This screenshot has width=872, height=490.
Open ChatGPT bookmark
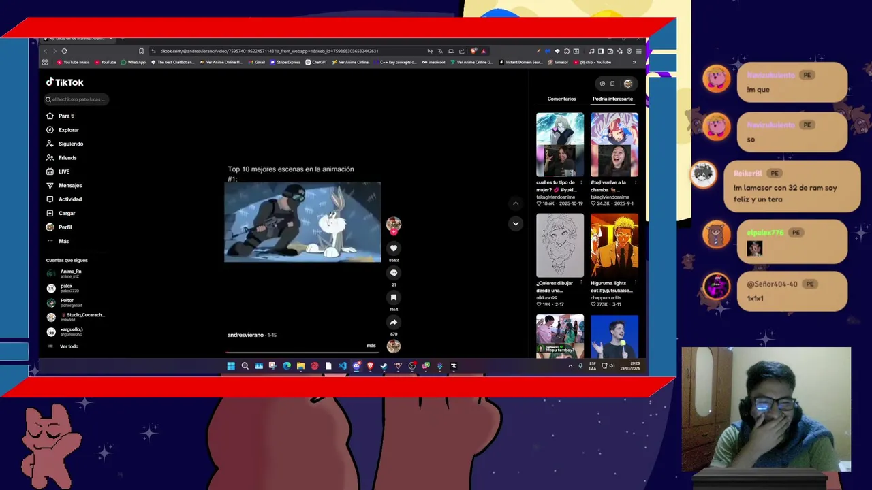[x=316, y=62]
